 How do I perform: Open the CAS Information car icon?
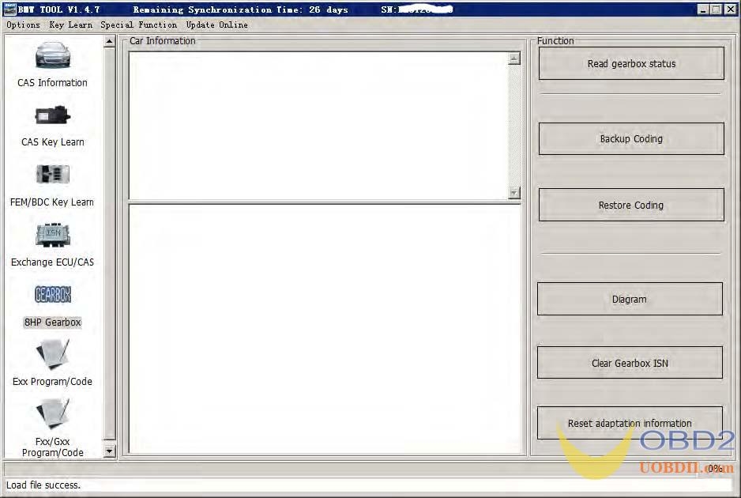[x=53, y=56]
